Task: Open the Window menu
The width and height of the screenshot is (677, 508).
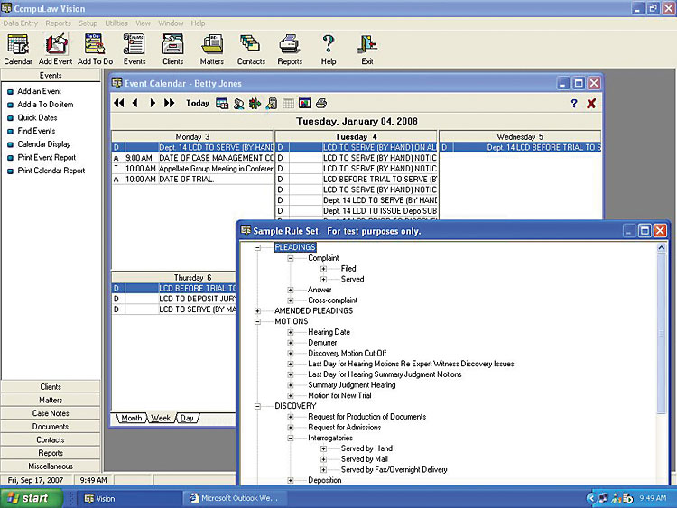Action: [x=171, y=23]
